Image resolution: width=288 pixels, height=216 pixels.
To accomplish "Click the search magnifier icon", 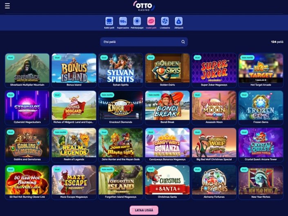I will (183, 42).
